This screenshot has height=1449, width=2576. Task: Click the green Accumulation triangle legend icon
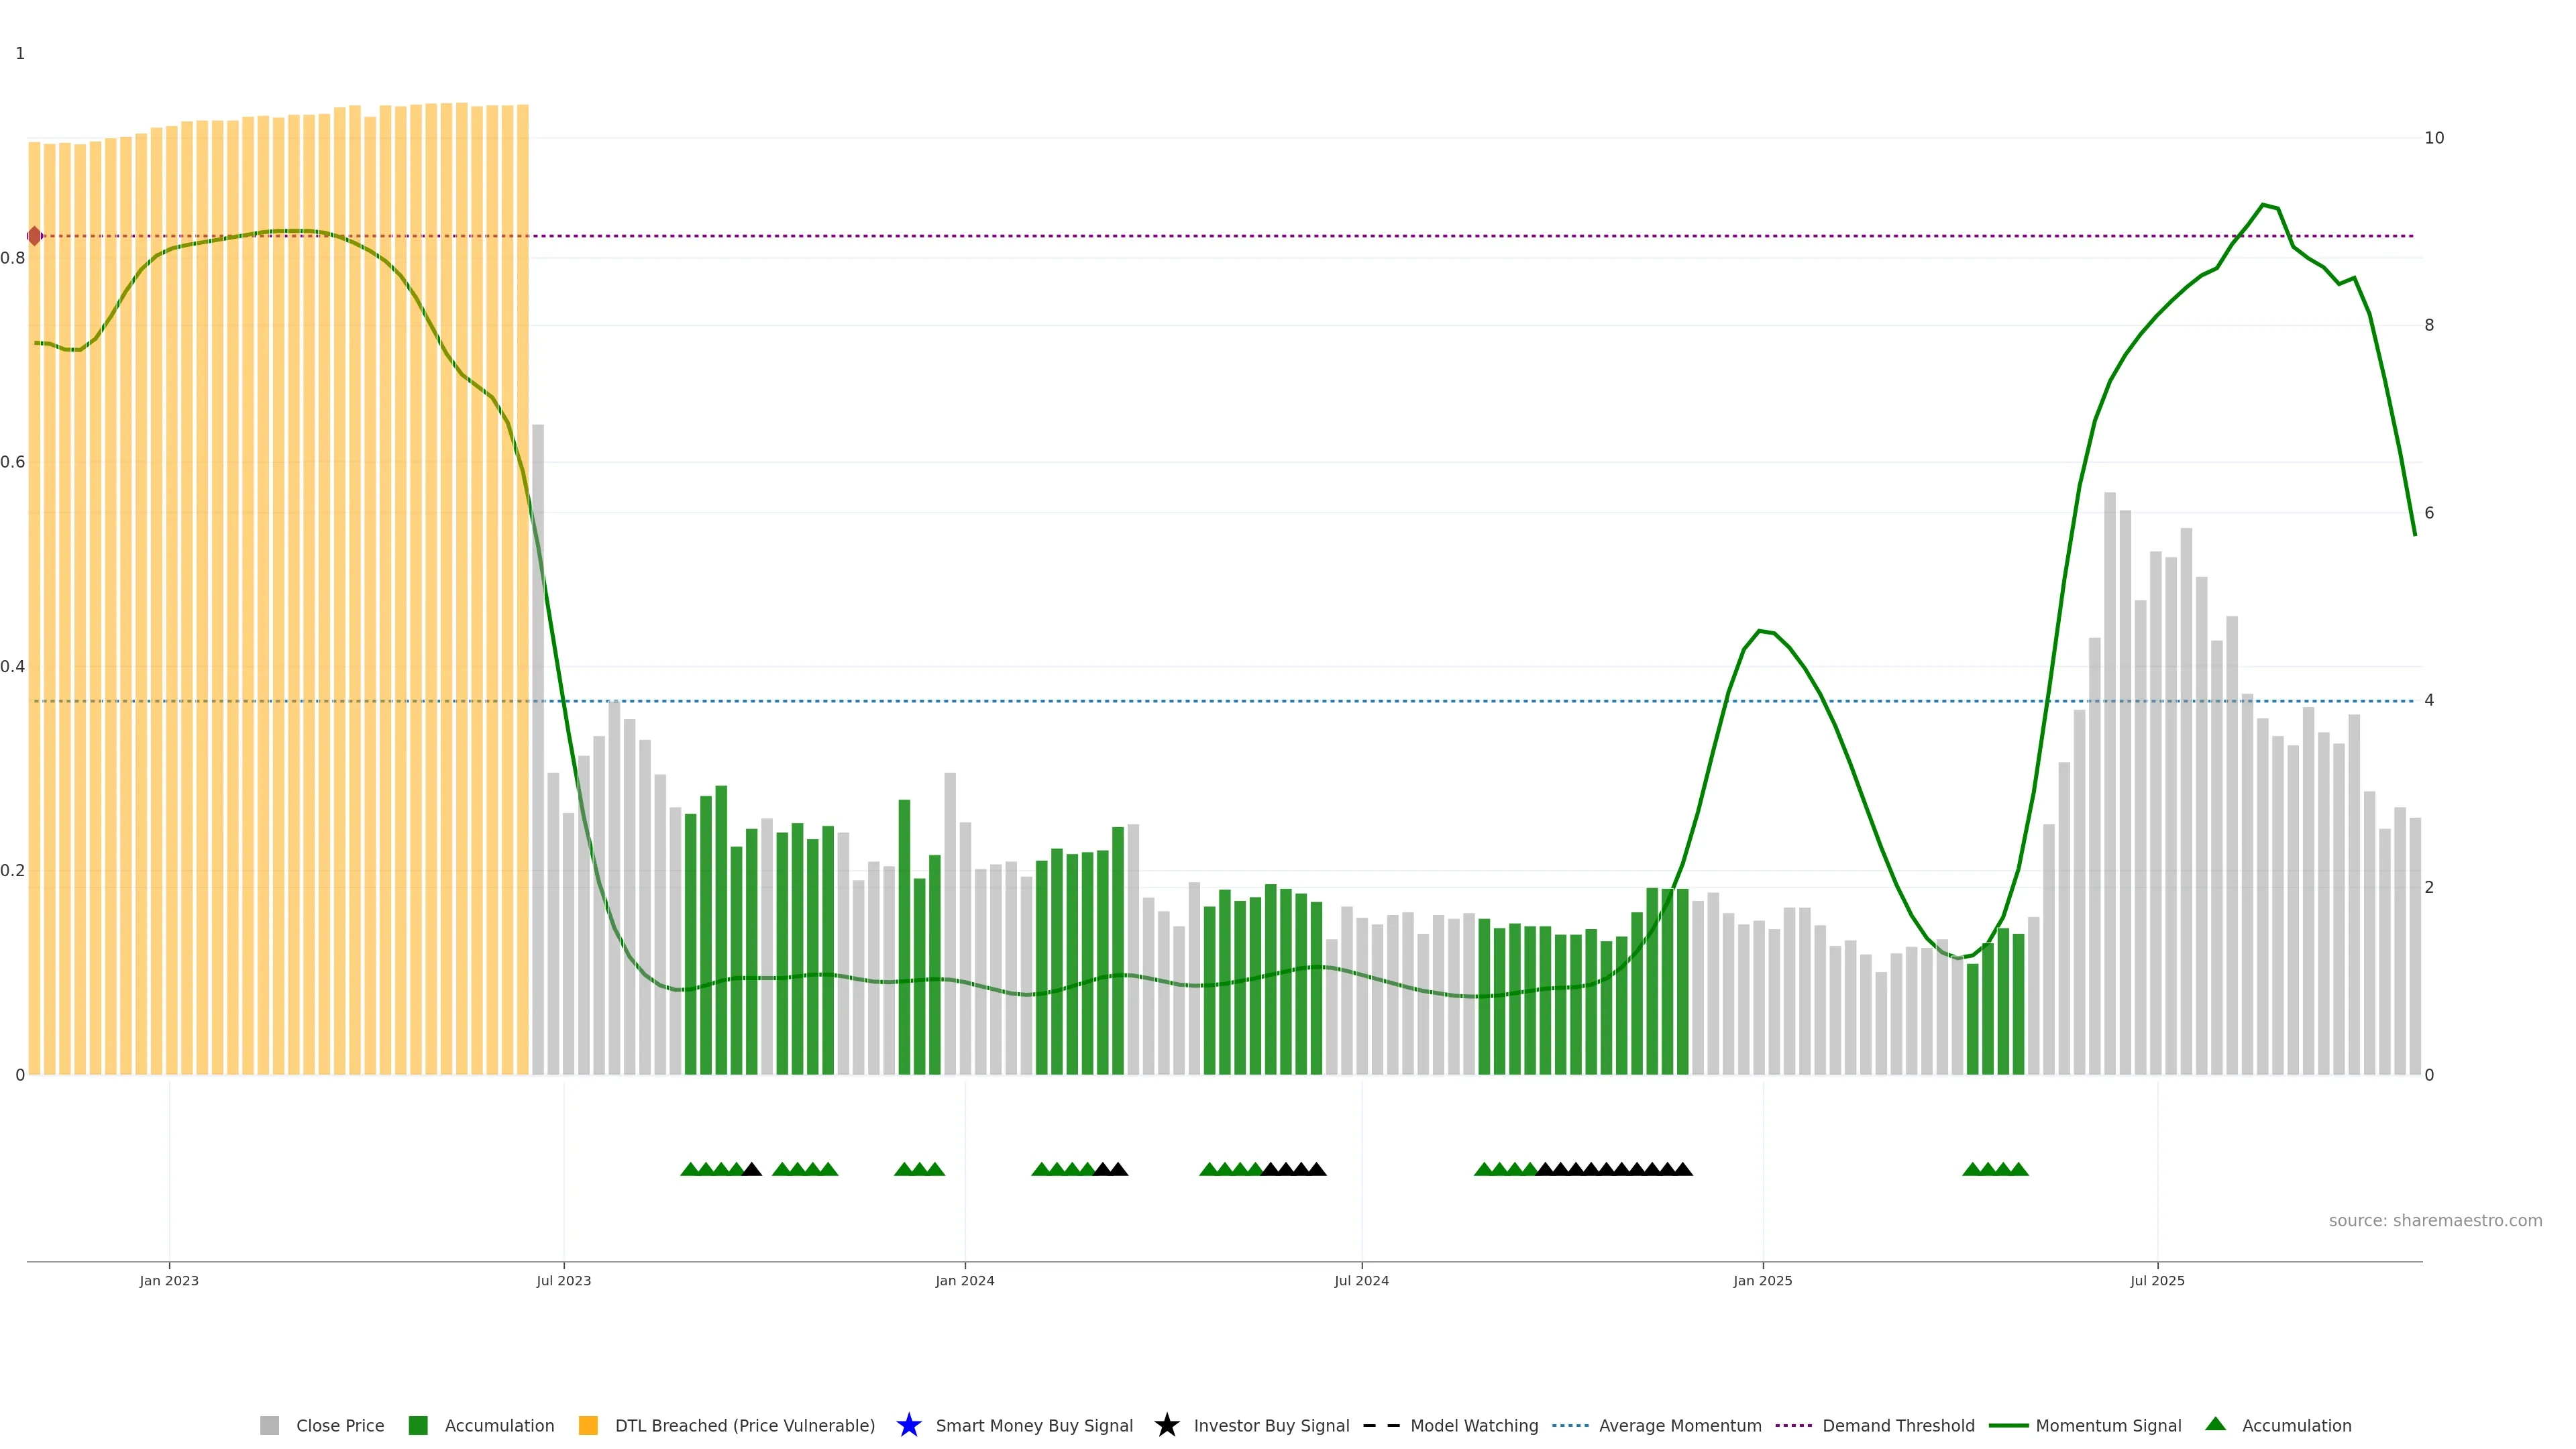pos(2215,1424)
